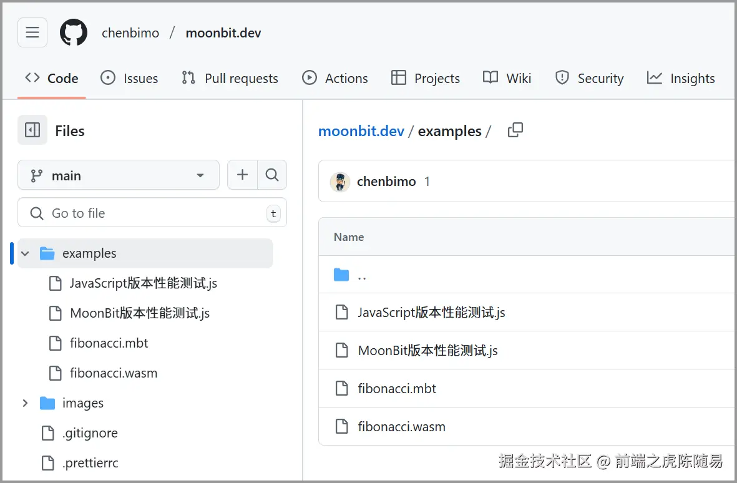Click the examples folder icon in tree
Screen dimensions: 737x483
click(47, 253)
